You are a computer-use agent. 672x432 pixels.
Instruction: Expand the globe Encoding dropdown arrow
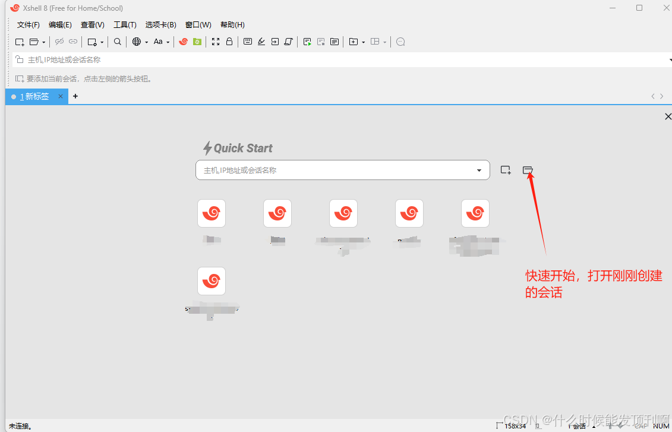(147, 42)
